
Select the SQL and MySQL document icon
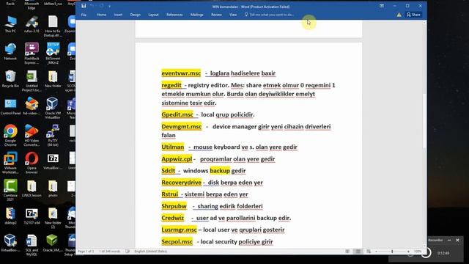(32, 245)
